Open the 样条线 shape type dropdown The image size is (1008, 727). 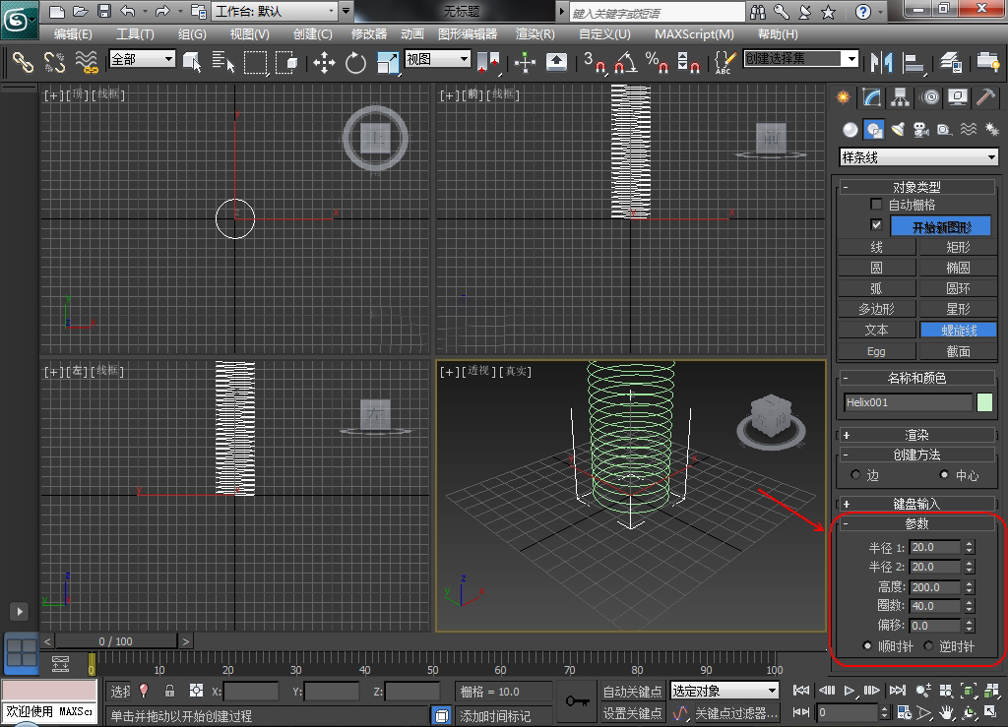pyautogui.click(x=917, y=157)
